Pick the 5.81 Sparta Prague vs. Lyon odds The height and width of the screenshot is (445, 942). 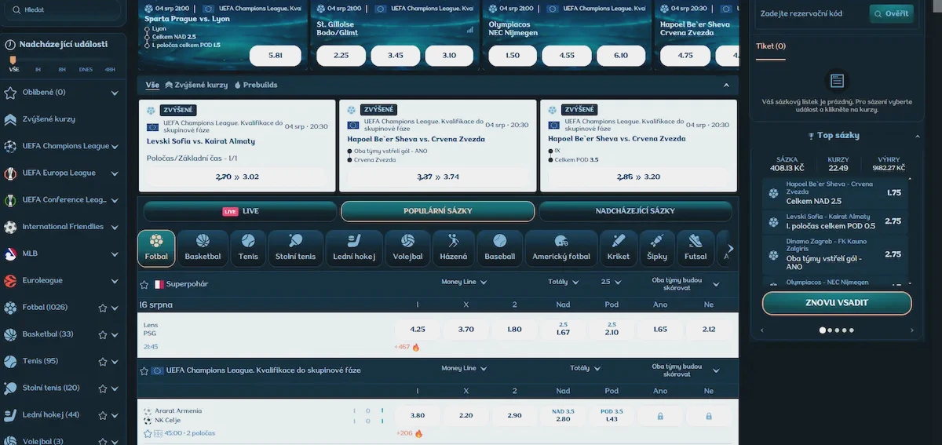tap(275, 56)
